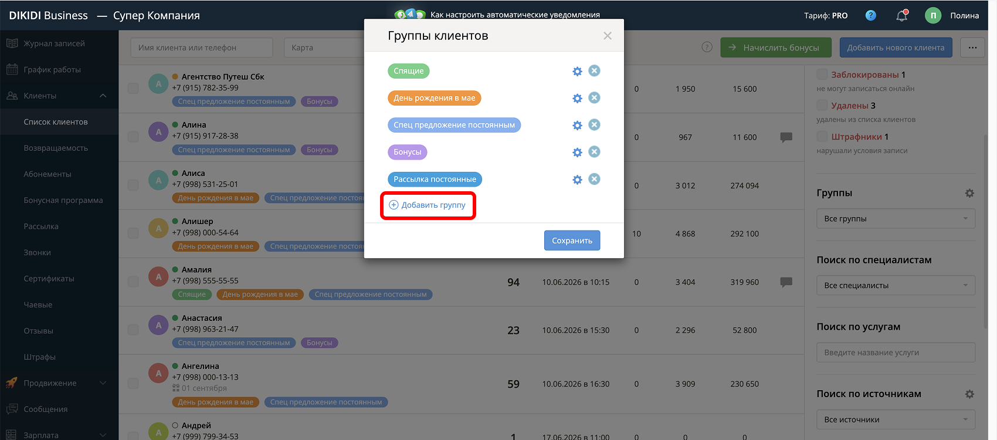Open the comment icon in Амалия row

(x=786, y=282)
